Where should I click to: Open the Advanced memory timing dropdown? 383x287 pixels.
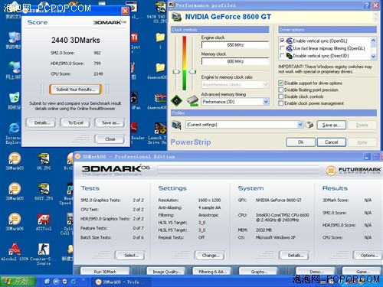tap(266, 102)
